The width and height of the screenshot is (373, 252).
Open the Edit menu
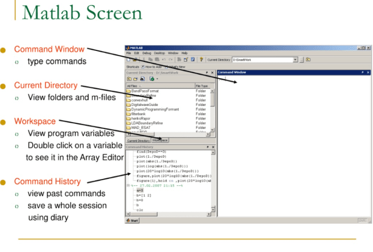pos(137,53)
